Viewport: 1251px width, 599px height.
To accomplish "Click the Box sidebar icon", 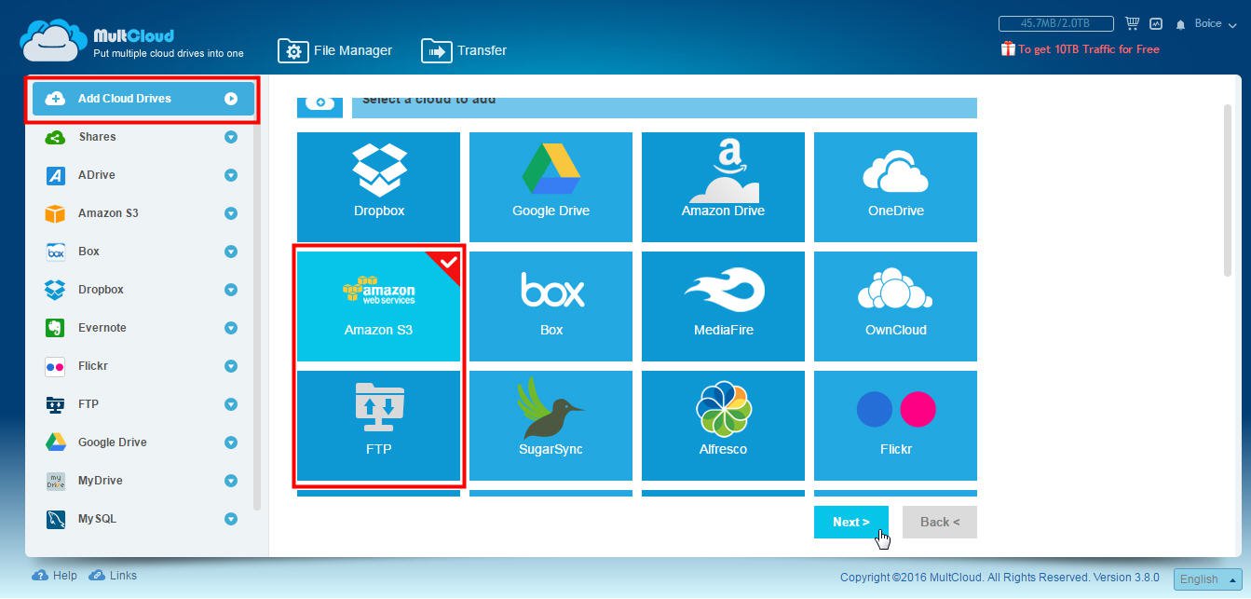I will click(55, 252).
